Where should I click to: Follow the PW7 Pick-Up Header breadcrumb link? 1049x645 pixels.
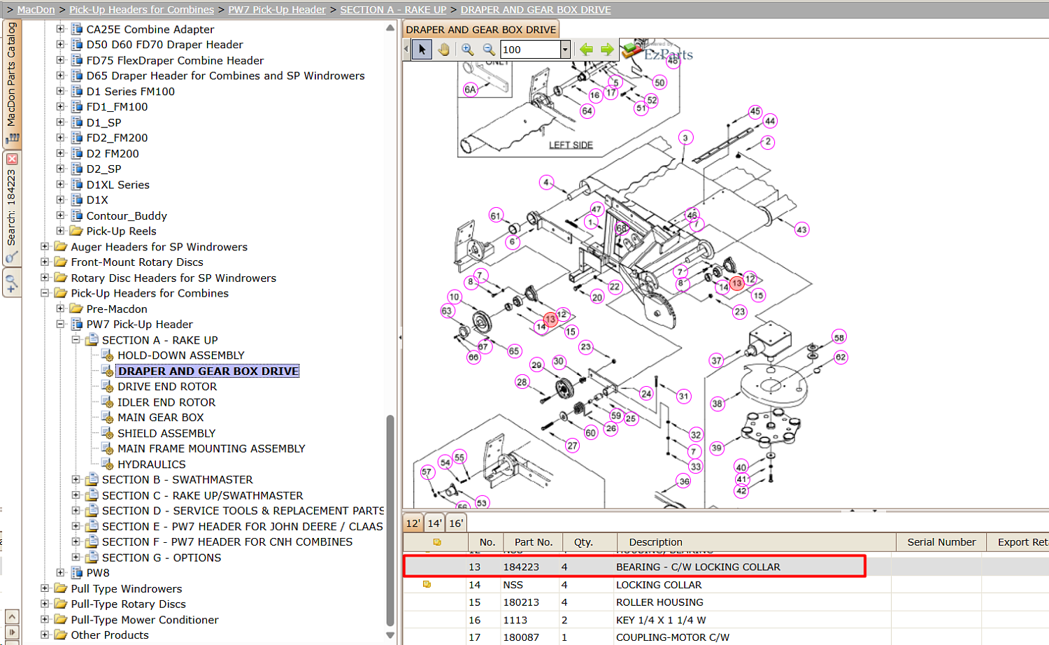click(x=277, y=10)
